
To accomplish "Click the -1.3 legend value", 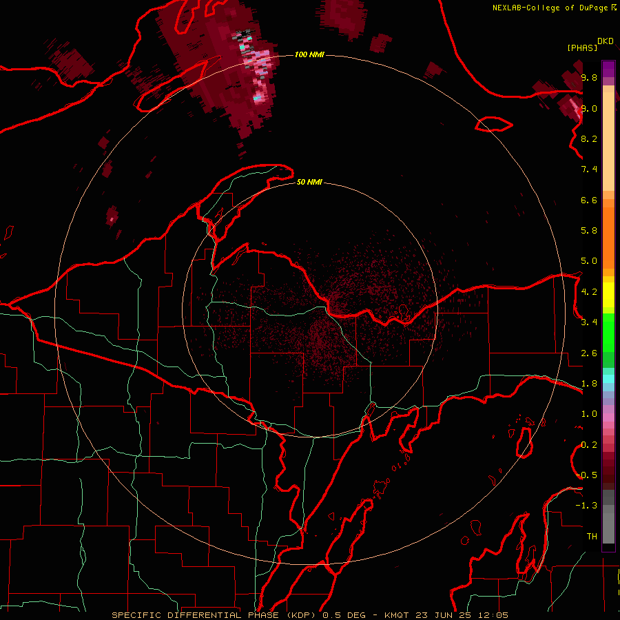I will coord(587,506).
